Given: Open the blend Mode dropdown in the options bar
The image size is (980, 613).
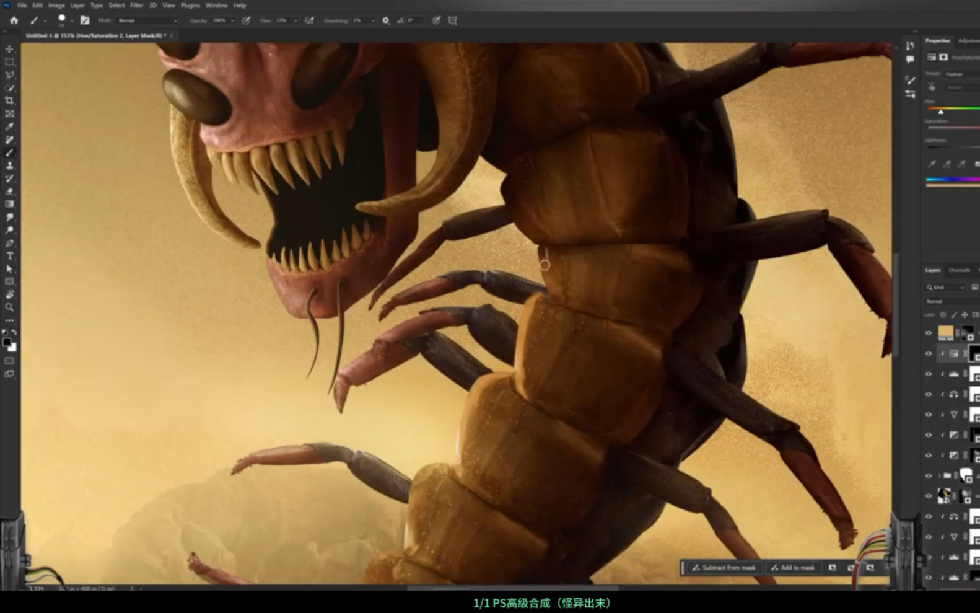Looking at the screenshot, I should point(147,20).
